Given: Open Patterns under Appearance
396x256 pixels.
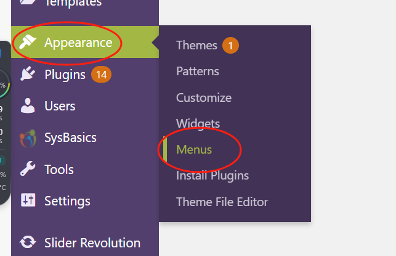Looking at the screenshot, I should pos(198,72).
